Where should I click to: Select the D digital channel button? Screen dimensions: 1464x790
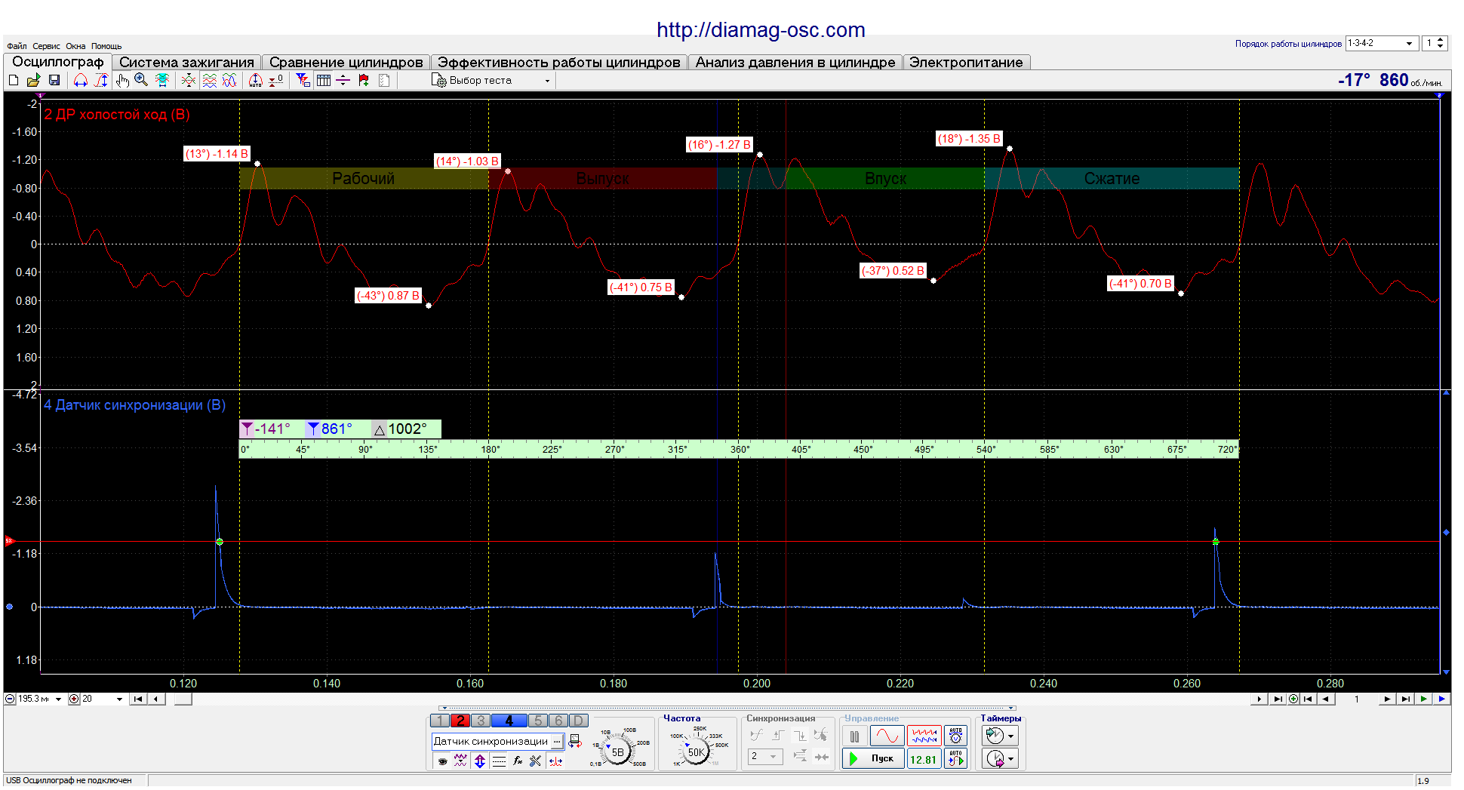click(x=578, y=721)
